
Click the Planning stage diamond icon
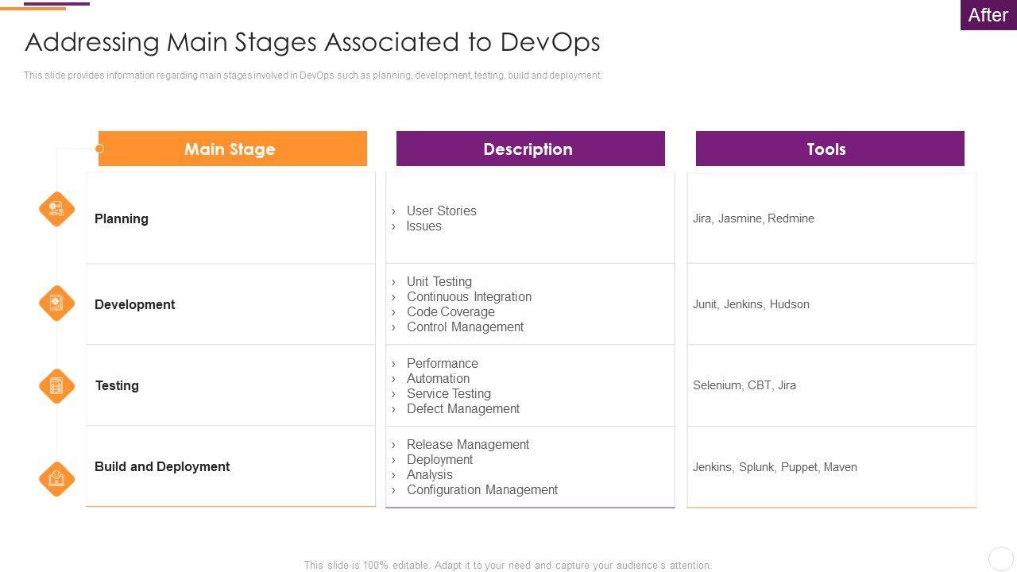pyautogui.click(x=56, y=209)
